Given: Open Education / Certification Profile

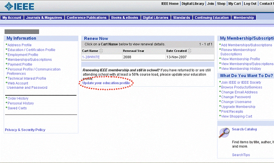Looking at the screenshot, I should 31,50.
